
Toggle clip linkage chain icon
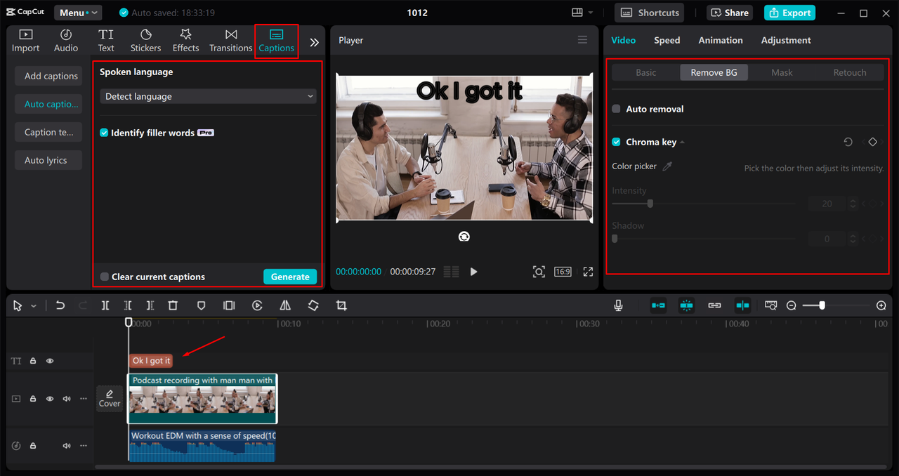(x=714, y=305)
